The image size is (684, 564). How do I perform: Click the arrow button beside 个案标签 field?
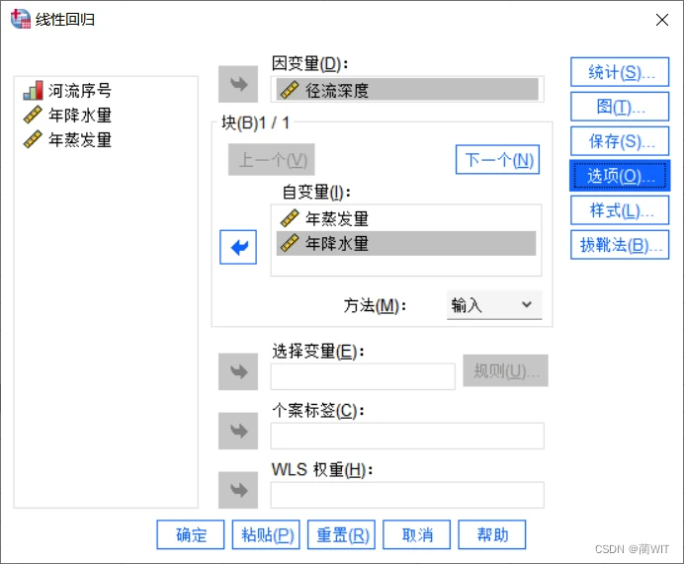(238, 431)
